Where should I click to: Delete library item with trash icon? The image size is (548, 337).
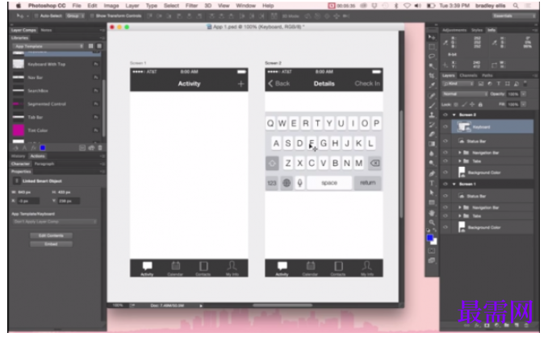click(x=100, y=148)
